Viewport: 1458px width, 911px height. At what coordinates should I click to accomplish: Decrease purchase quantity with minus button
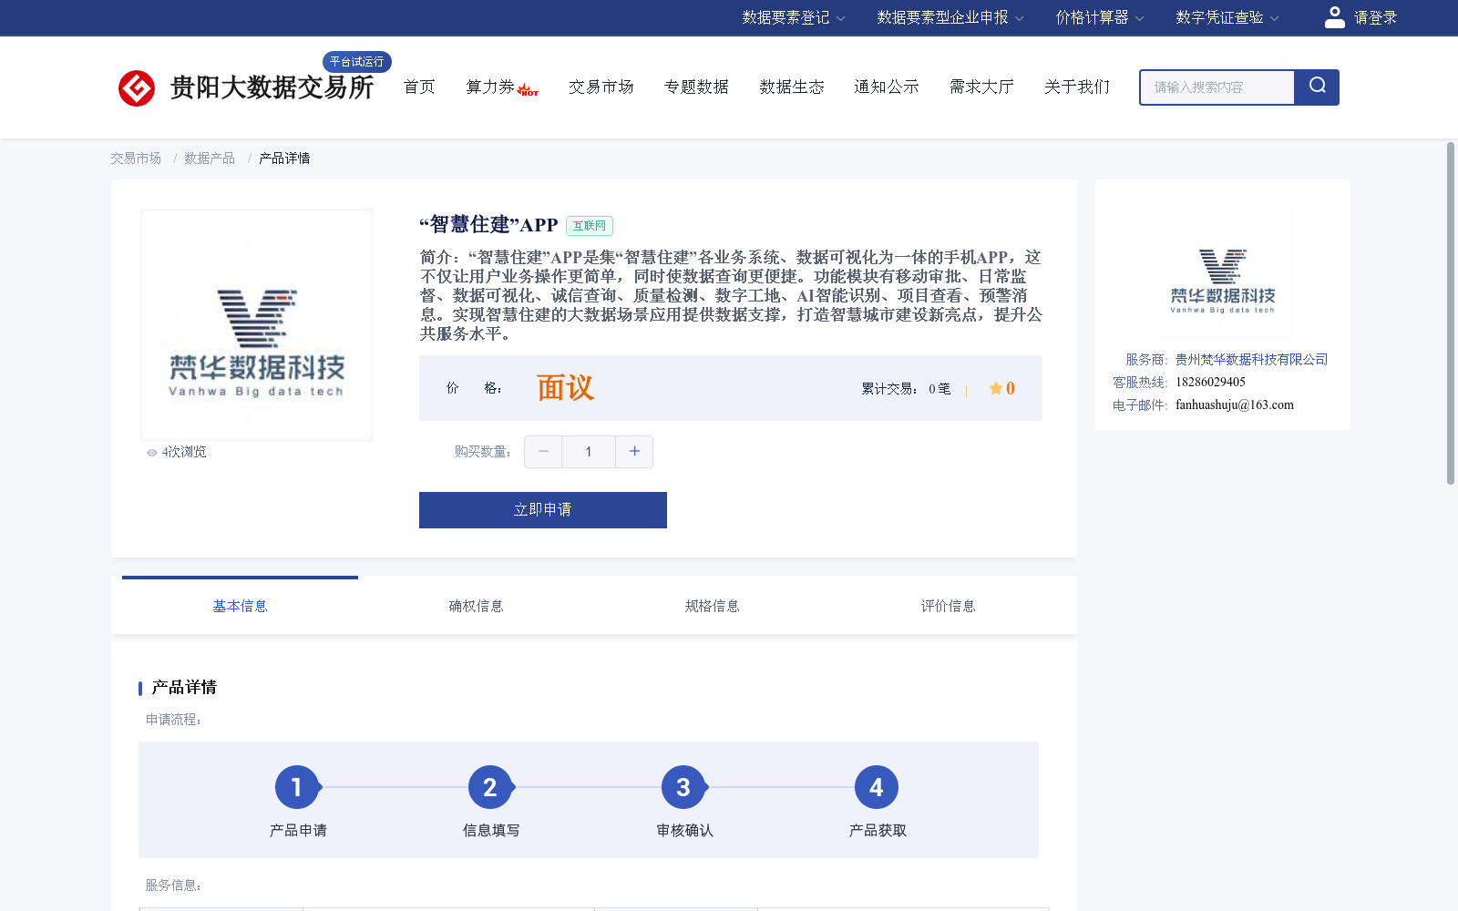[543, 452]
